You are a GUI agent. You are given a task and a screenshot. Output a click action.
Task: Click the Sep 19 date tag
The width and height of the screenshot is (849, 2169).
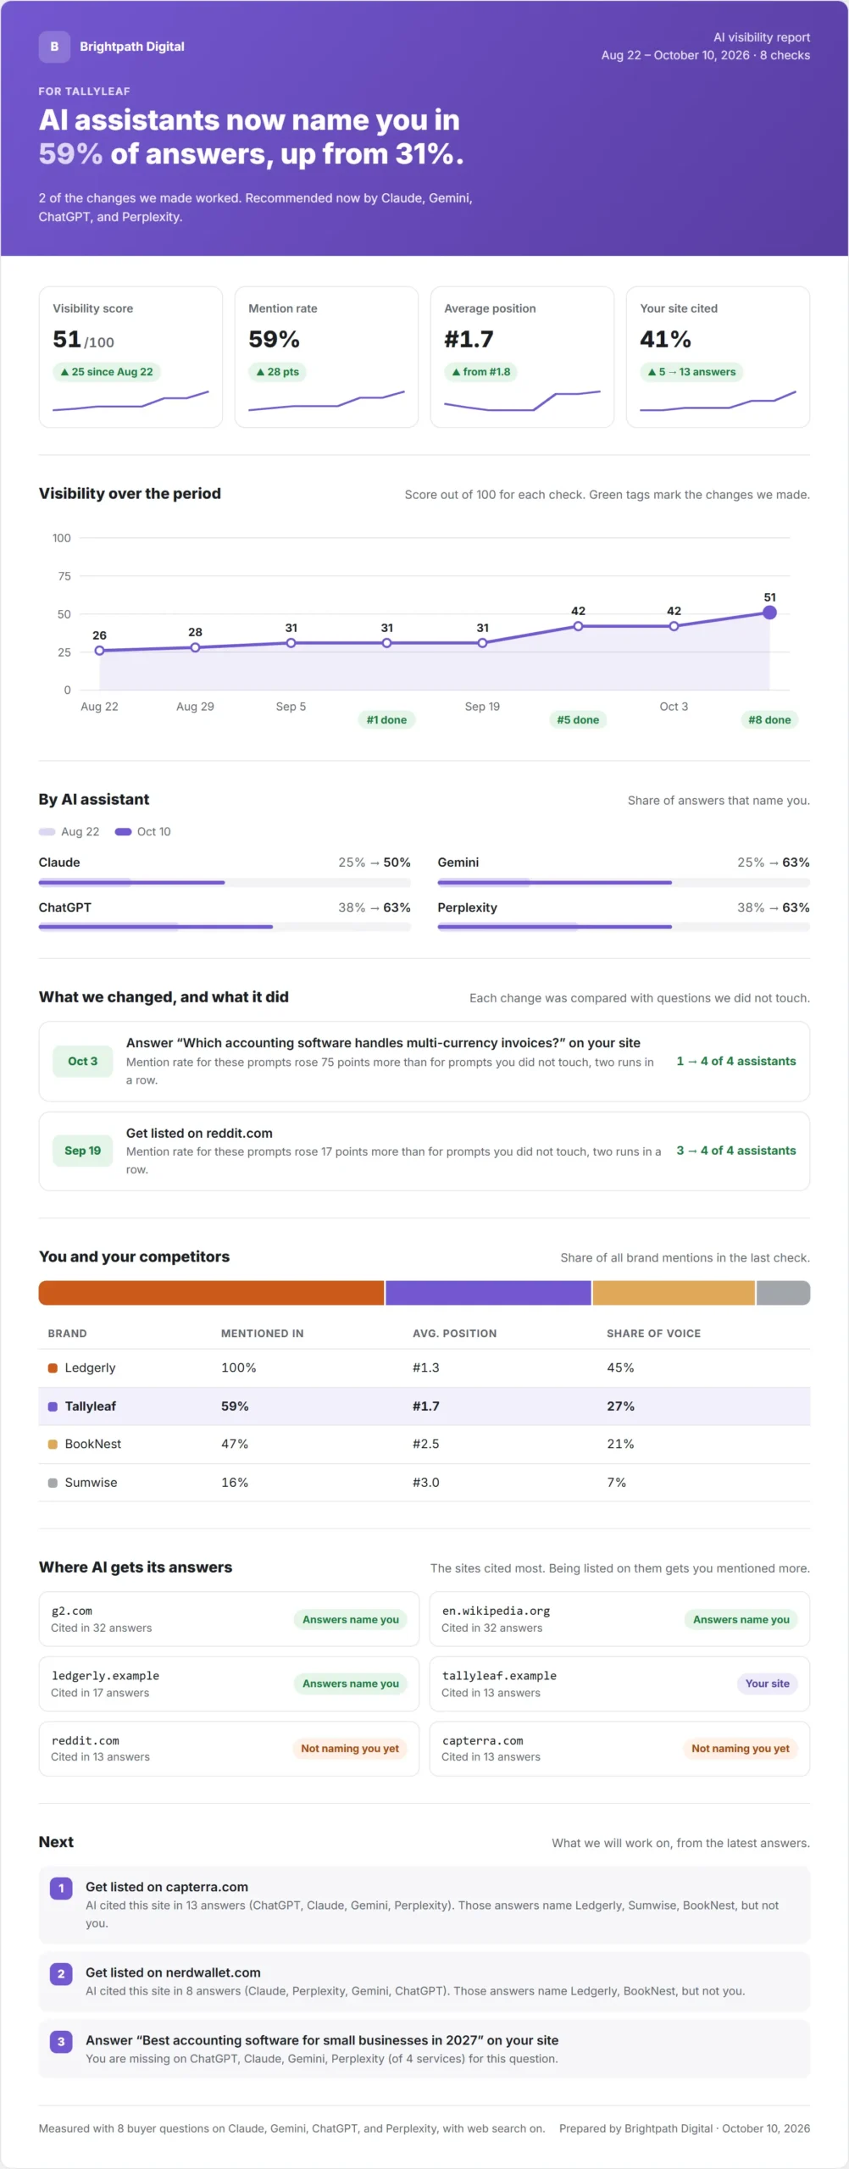click(83, 1151)
